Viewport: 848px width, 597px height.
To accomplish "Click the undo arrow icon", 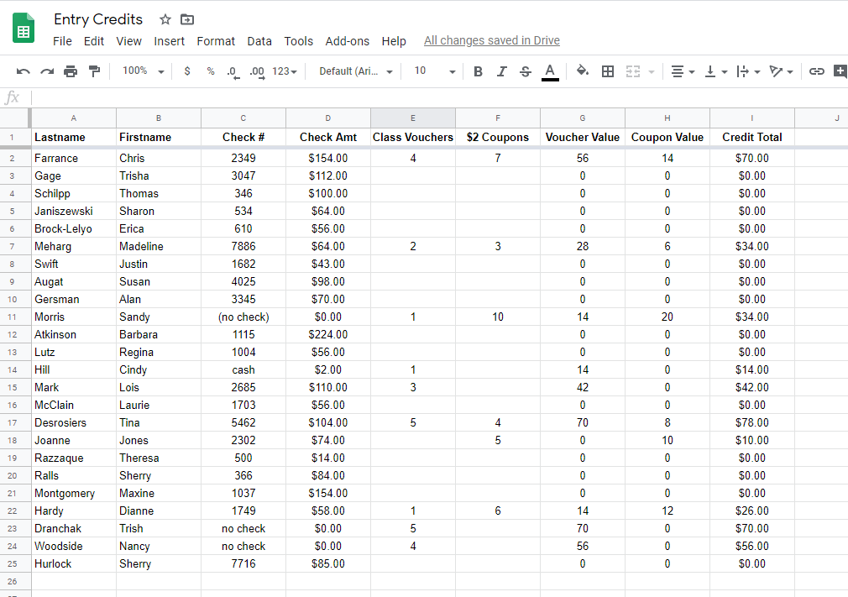I will [x=23, y=71].
